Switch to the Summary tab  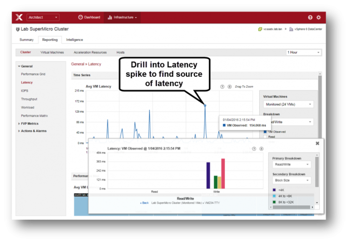tap(27, 40)
